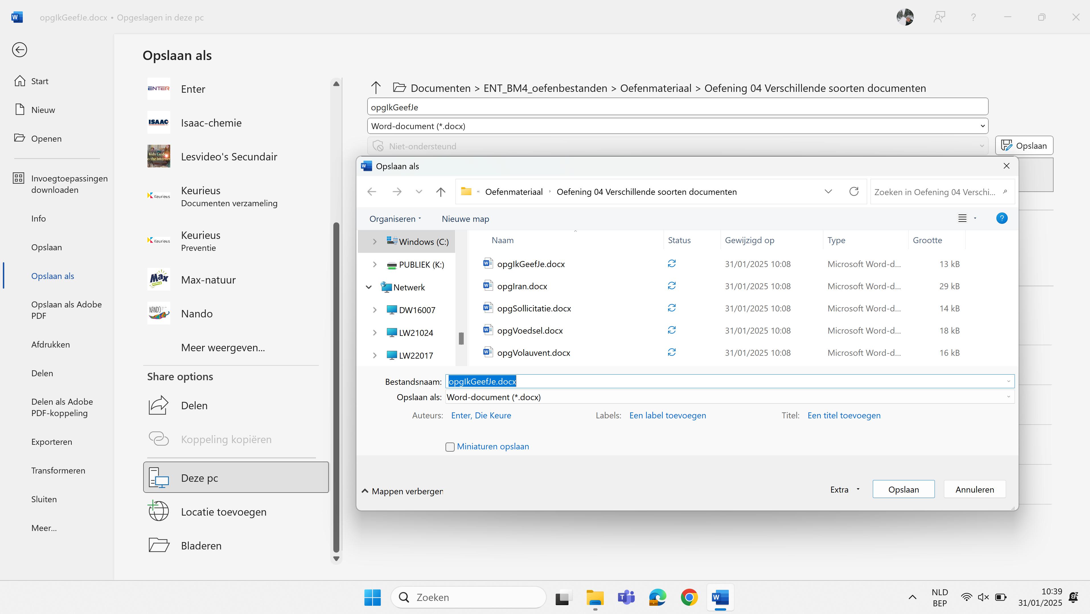
Task: Select Bladeren folder icon
Action: (159, 545)
